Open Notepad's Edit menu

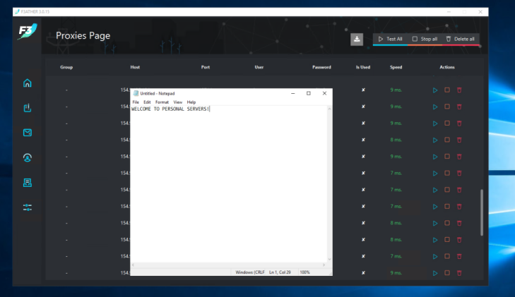pos(147,102)
